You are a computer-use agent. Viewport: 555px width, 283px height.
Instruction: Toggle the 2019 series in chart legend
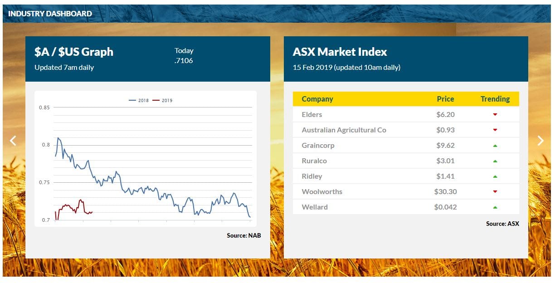[162, 101]
